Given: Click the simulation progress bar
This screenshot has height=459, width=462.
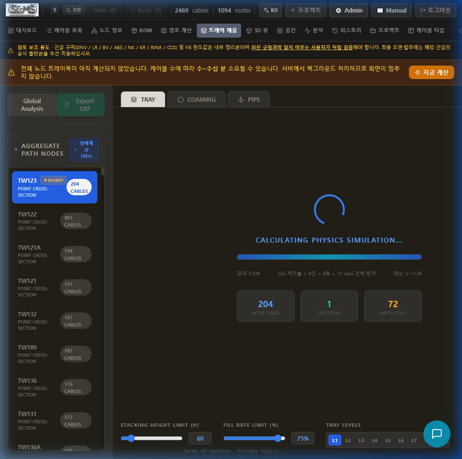Looking at the screenshot, I should 329,257.
